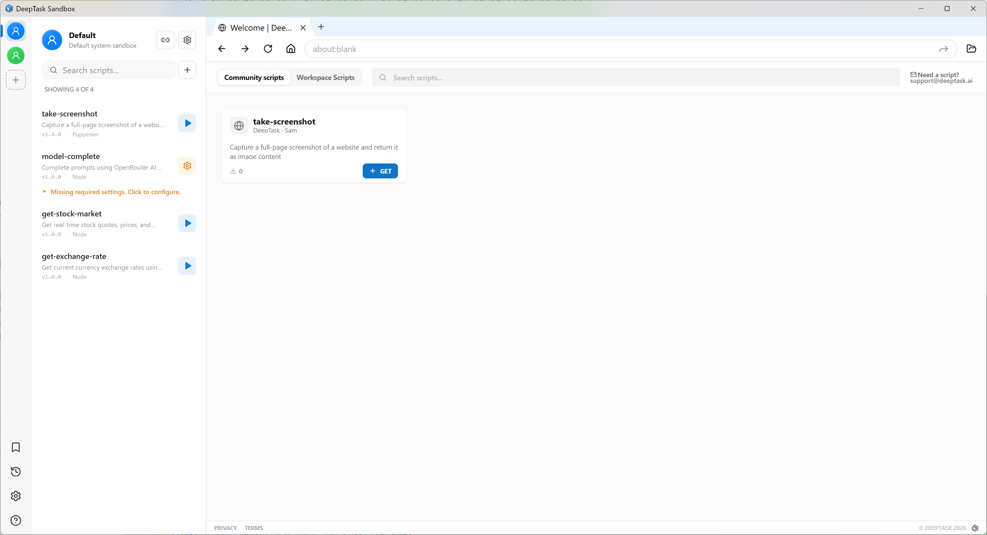This screenshot has width=987, height=535.
Task: Open the history icon in sidebar
Action: (x=16, y=471)
